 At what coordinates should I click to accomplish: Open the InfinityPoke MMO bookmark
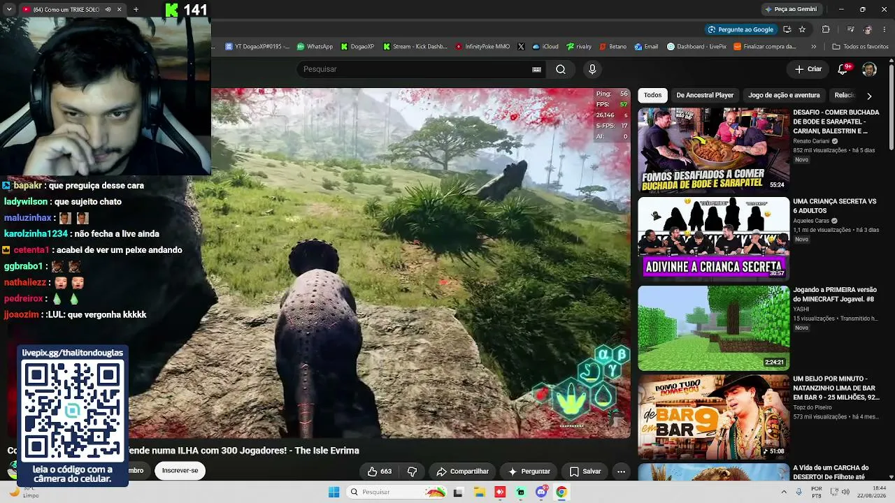482,47
